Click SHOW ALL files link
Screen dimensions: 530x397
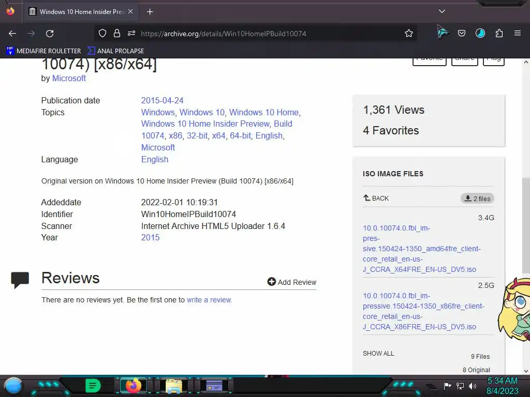tap(378, 354)
